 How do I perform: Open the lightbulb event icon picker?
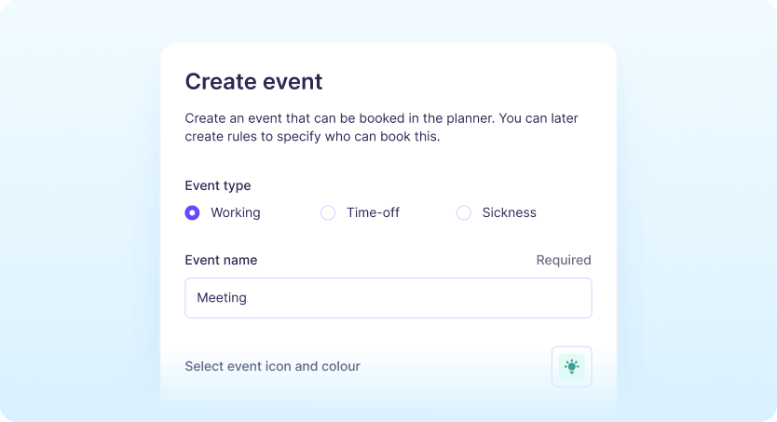[571, 366]
